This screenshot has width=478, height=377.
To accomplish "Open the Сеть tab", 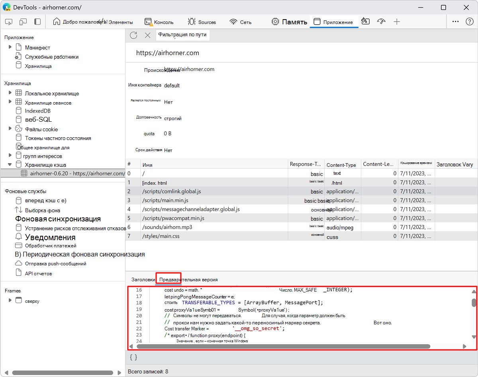I will coord(241,22).
